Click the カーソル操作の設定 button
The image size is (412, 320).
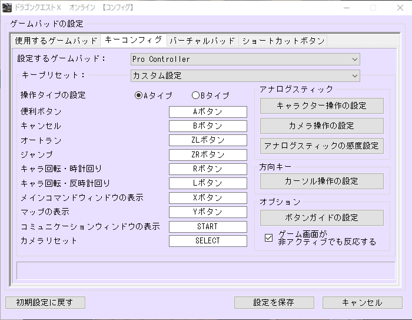(322, 181)
